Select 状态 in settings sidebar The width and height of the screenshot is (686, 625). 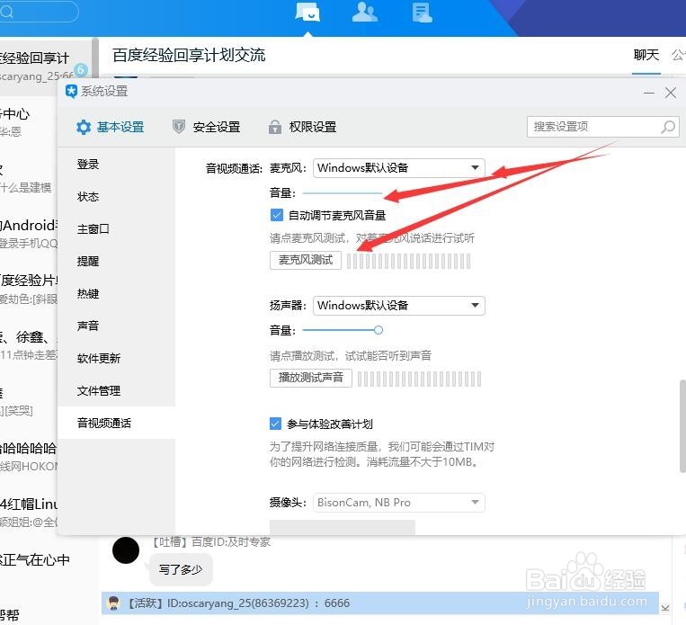click(116, 197)
